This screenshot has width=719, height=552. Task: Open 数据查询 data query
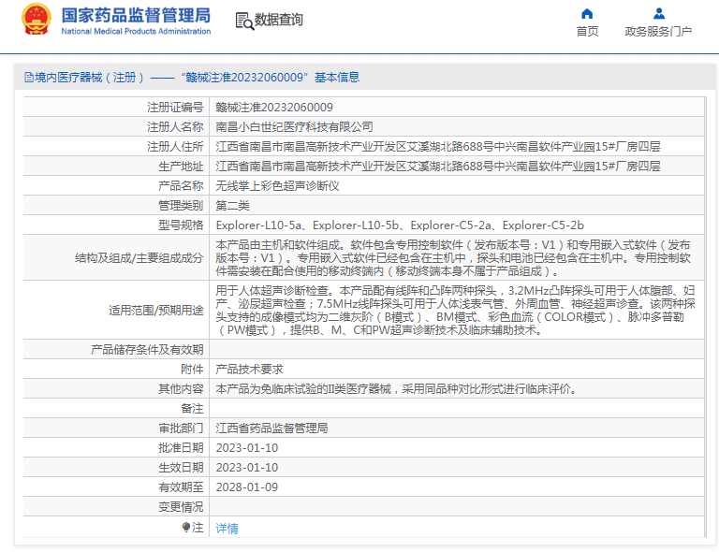pyautogui.click(x=278, y=20)
